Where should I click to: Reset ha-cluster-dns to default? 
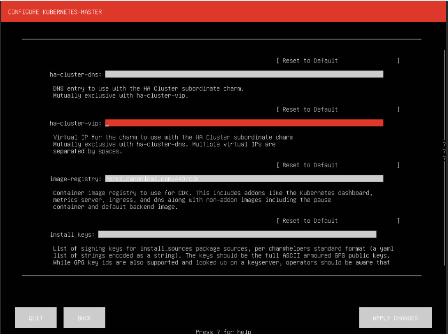(x=307, y=60)
